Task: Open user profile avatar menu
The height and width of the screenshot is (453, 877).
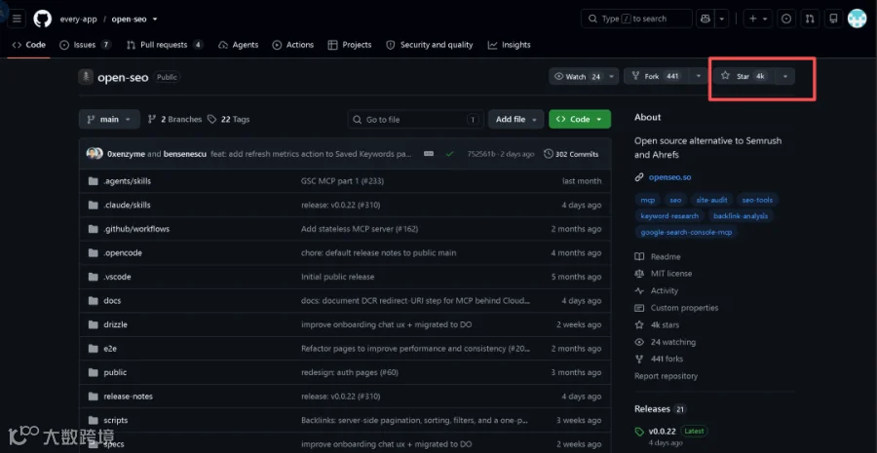Action: pos(857,19)
